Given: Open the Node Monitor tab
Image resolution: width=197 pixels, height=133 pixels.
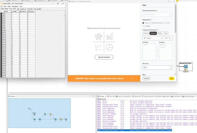Looking at the screenshot, I should coord(176,96).
